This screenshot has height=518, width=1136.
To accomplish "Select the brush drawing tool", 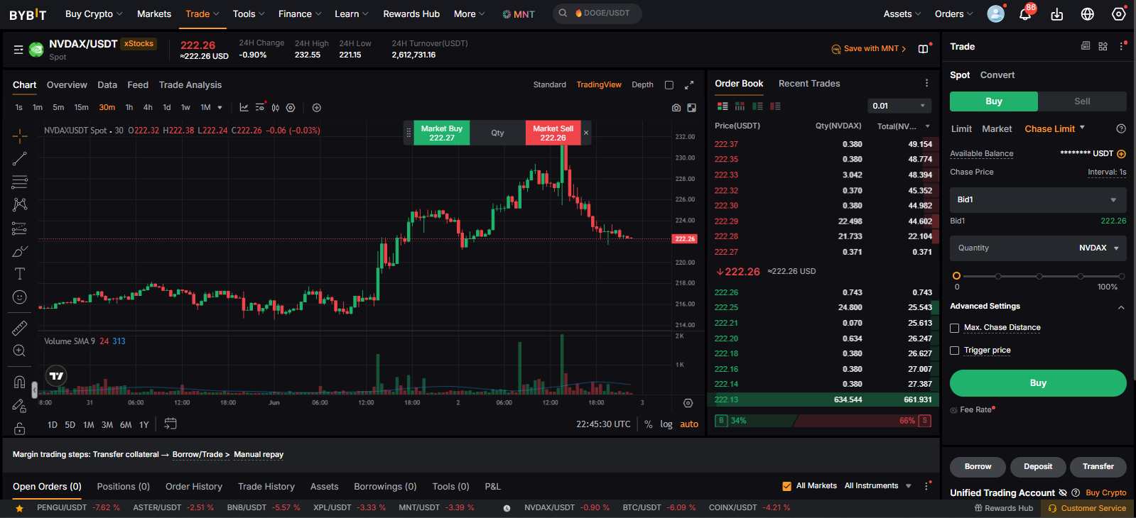I will (x=20, y=251).
